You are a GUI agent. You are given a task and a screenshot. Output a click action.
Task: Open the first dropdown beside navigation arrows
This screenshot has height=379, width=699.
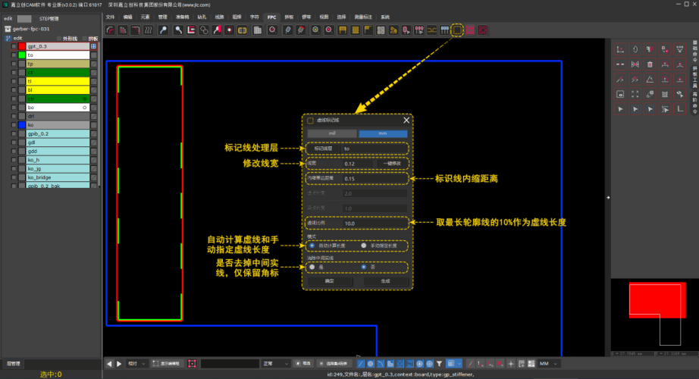pos(136,364)
